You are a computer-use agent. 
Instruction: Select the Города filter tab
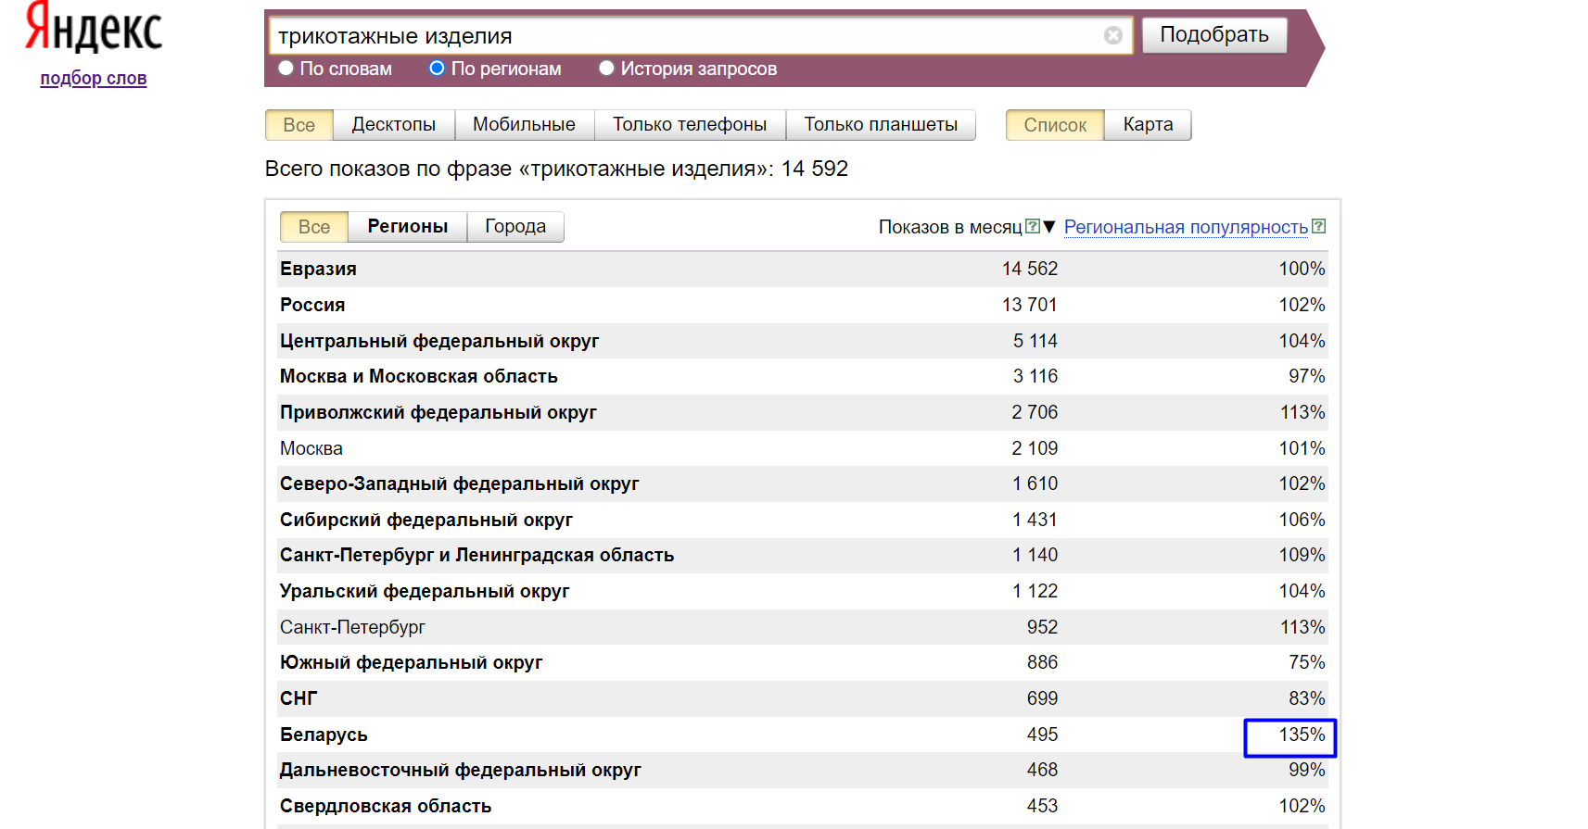pyautogui.click(x=515, y=227)
